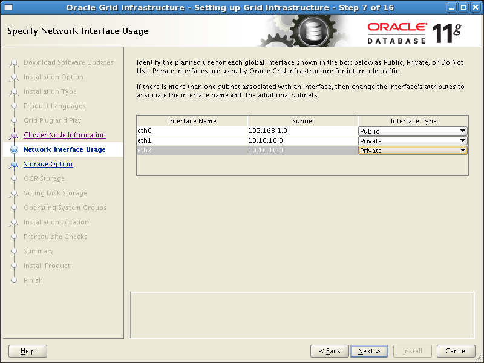Click the Network Interface Usage step bullet icon
Viewport: 484px width, 363px height.
pos(14,149)
